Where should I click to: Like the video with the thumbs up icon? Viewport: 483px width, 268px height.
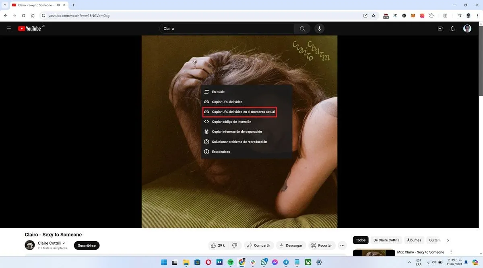point(213,245)
